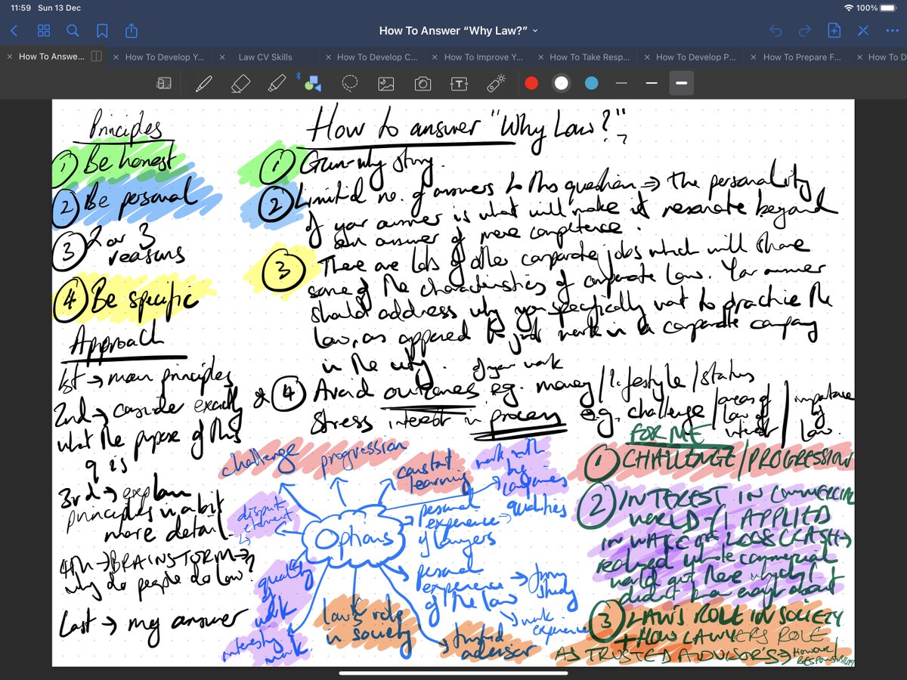Open the Shapes tool
The image size is (907, 680).
pyautogui.click(x=312, y=83)
